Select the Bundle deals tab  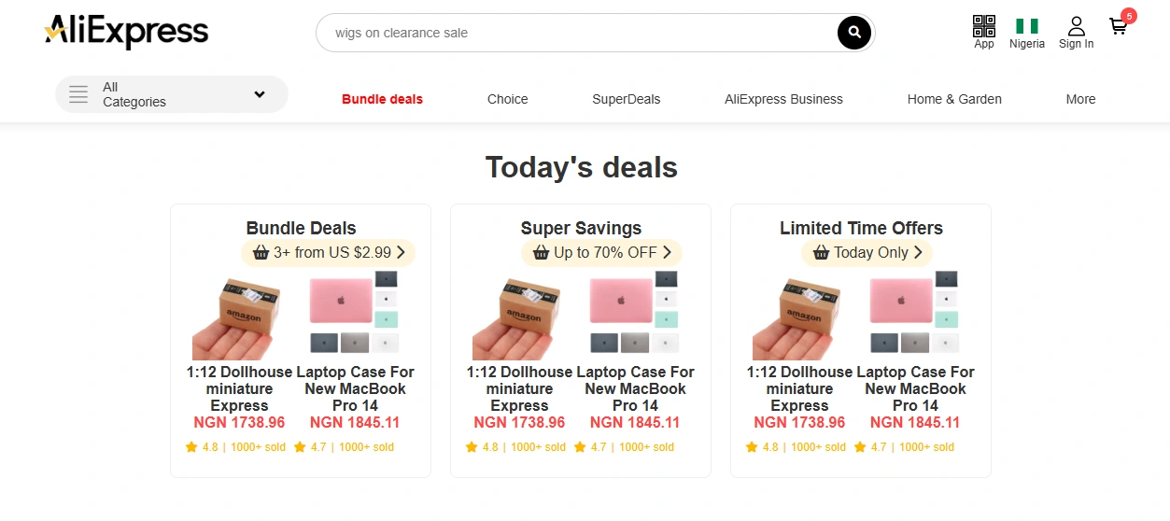click(382, 99)
